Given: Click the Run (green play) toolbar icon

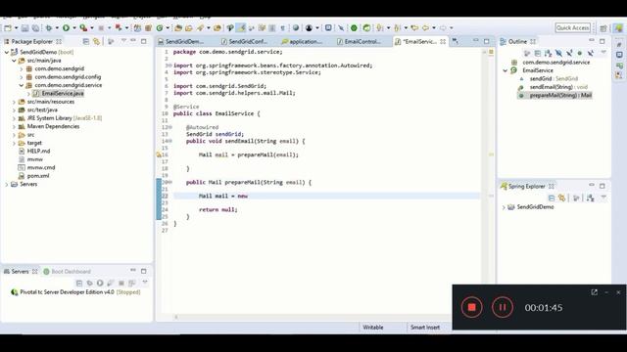Looking at the screenshot, I should pos(66,27).
